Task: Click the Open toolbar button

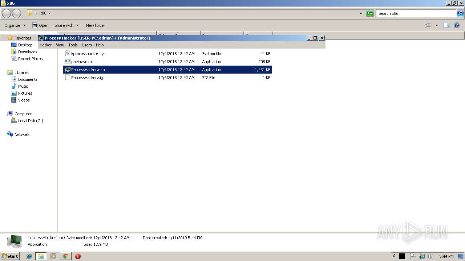Action: [40, 25]
